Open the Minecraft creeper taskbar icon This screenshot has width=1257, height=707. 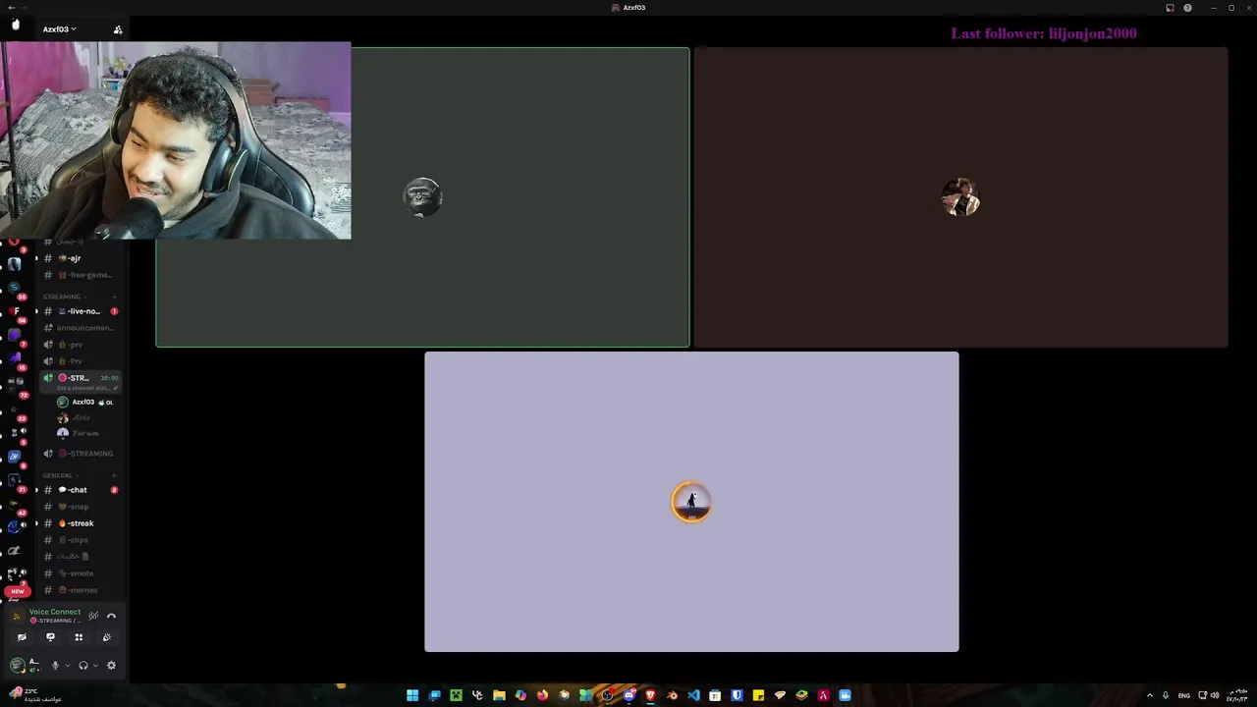(x=456, y=695)
